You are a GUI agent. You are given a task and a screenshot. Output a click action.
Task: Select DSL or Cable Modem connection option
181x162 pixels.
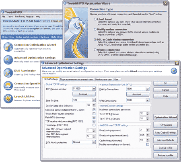coord(95,40)
